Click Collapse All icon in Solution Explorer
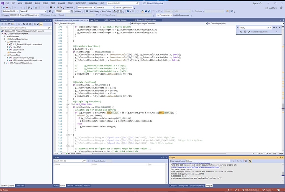 pos(27,24)
